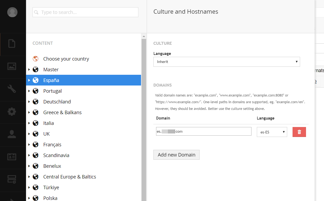The width and height of the screenshot is (324, 201).
Task: Focus the Type to search field
Action: 85,12
